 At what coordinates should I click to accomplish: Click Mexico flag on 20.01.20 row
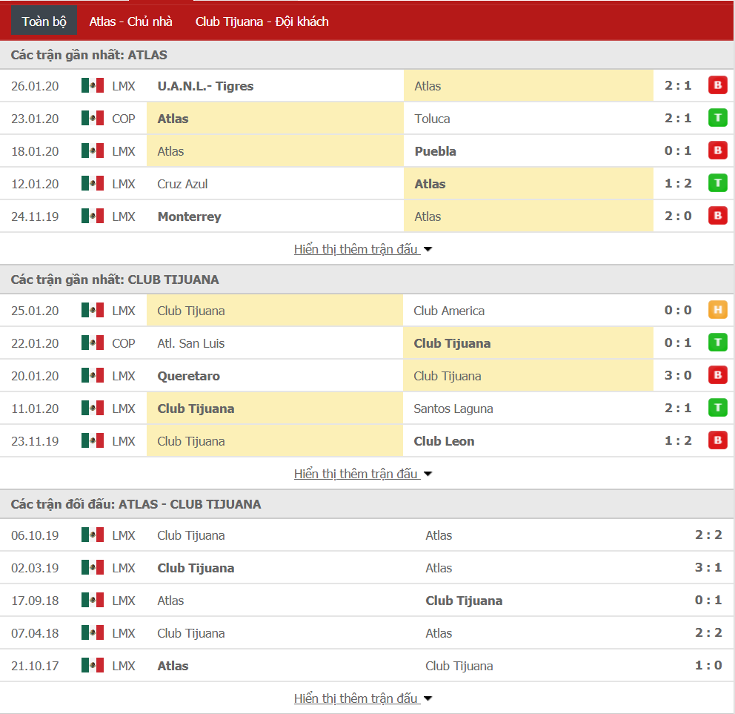point(93,375)
